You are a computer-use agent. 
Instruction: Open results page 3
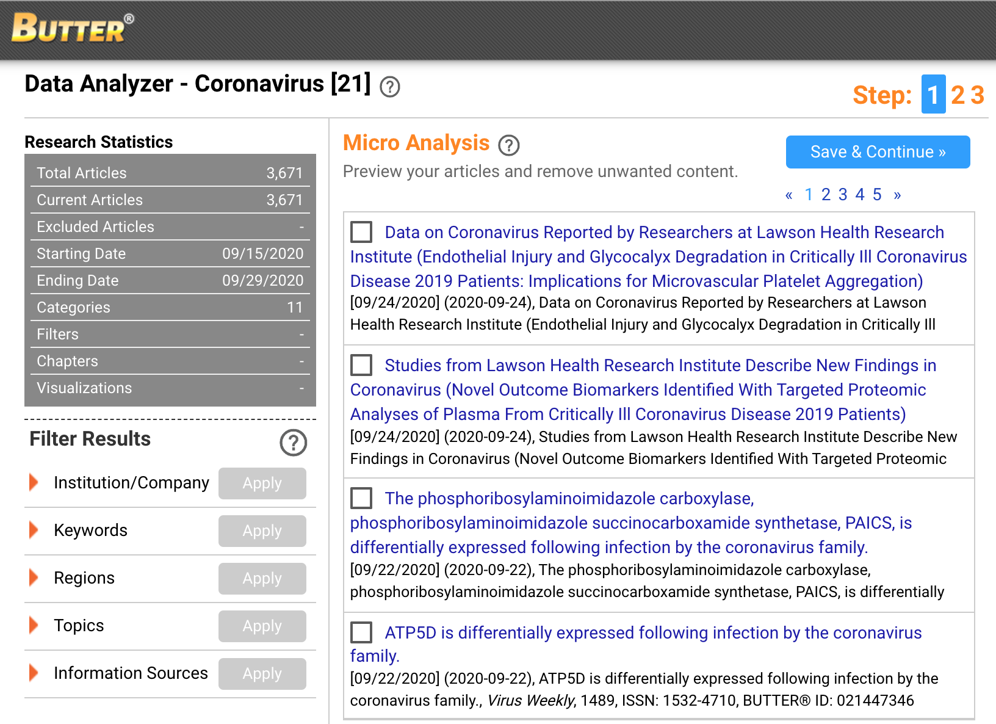[x=843, y=194]
